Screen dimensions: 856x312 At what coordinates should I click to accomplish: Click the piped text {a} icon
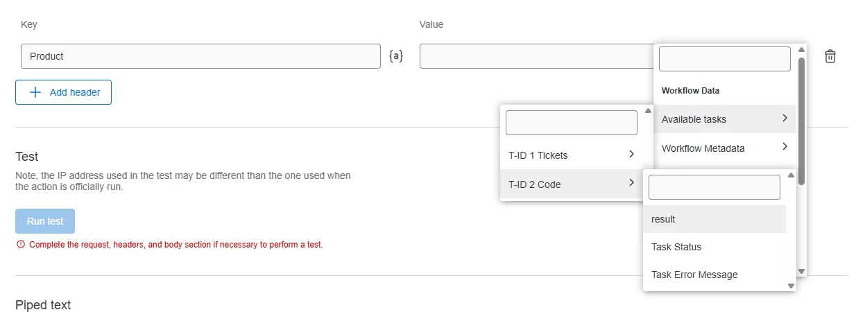tap(395, 56)
